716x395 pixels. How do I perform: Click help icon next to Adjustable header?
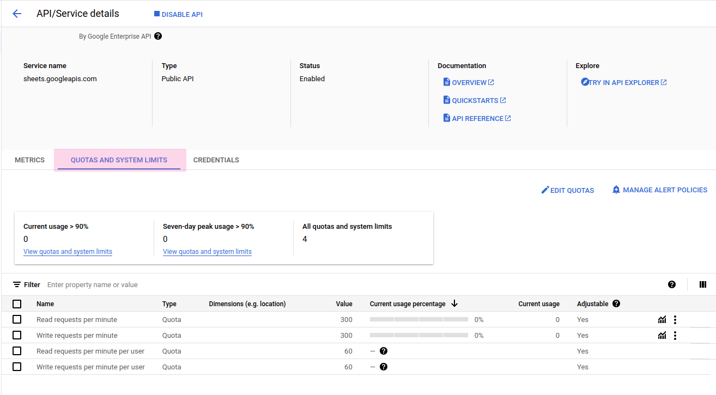616,304
